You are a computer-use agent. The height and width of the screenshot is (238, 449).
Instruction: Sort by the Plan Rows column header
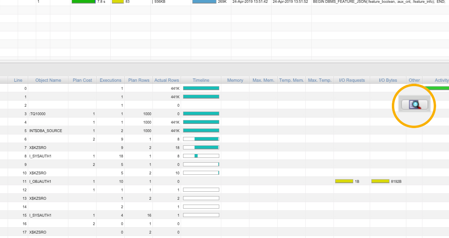(x=138, y=80)
